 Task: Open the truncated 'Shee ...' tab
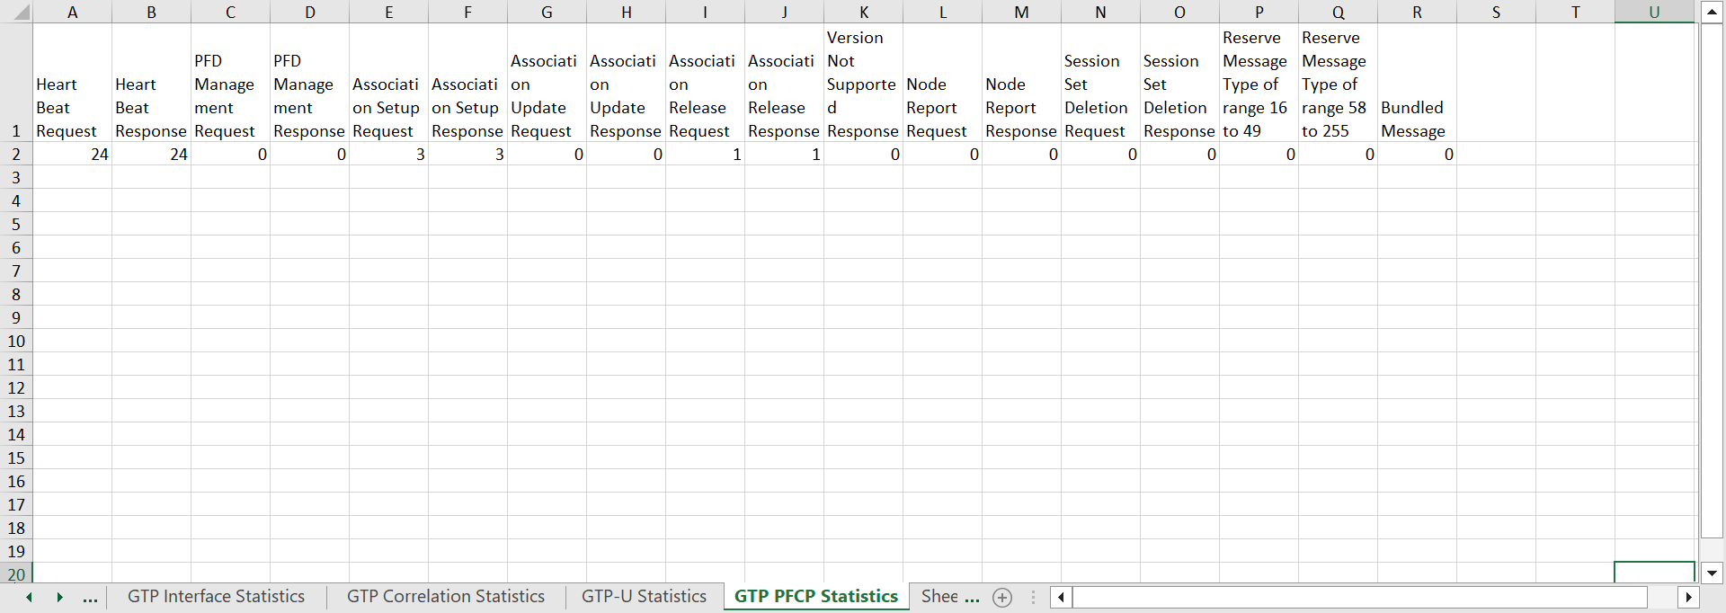pyautogui.click(x=949, y=597)
